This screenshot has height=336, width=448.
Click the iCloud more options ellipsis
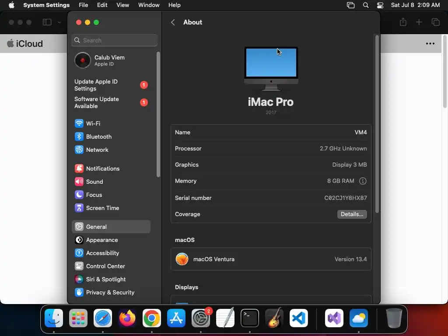[x=430, y=44]
